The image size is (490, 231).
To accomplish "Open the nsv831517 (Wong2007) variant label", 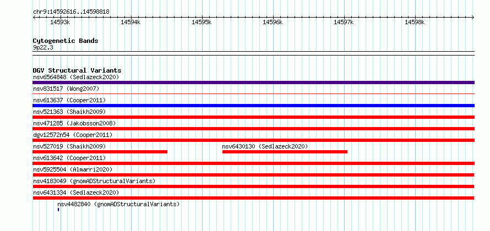I will coord(66,89).
